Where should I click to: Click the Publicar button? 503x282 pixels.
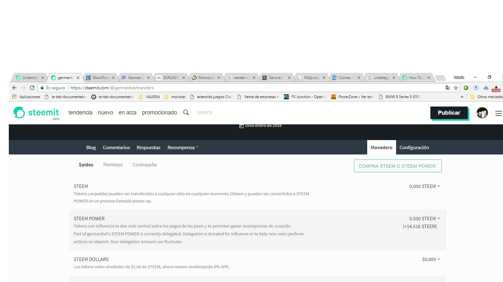coord(449,113)
